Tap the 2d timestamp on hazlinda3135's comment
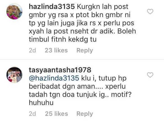164x126 pixels. 32,50
